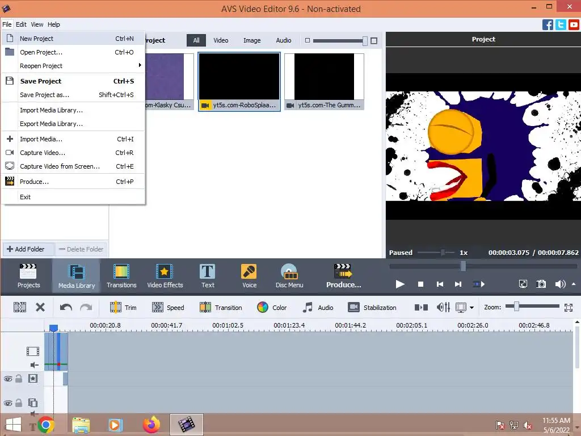
Task: Filter media library by Video tab
Action: click(221, 40)
